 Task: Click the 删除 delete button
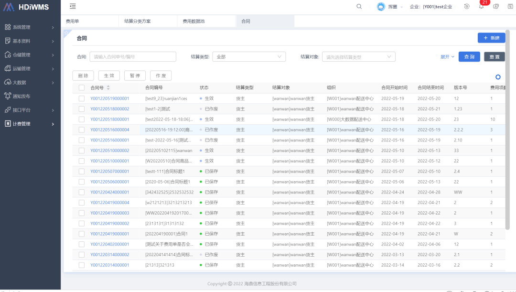pos(83,76)
